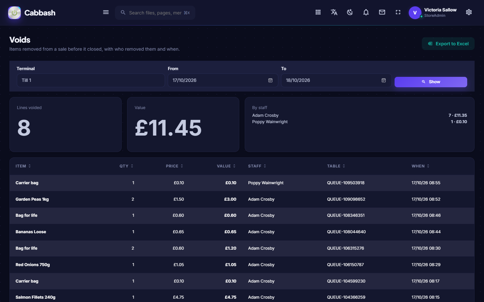The height and width of the screenshot is (302, 484).
Task: Open the mail inbox icon
Action: [382, 12]
